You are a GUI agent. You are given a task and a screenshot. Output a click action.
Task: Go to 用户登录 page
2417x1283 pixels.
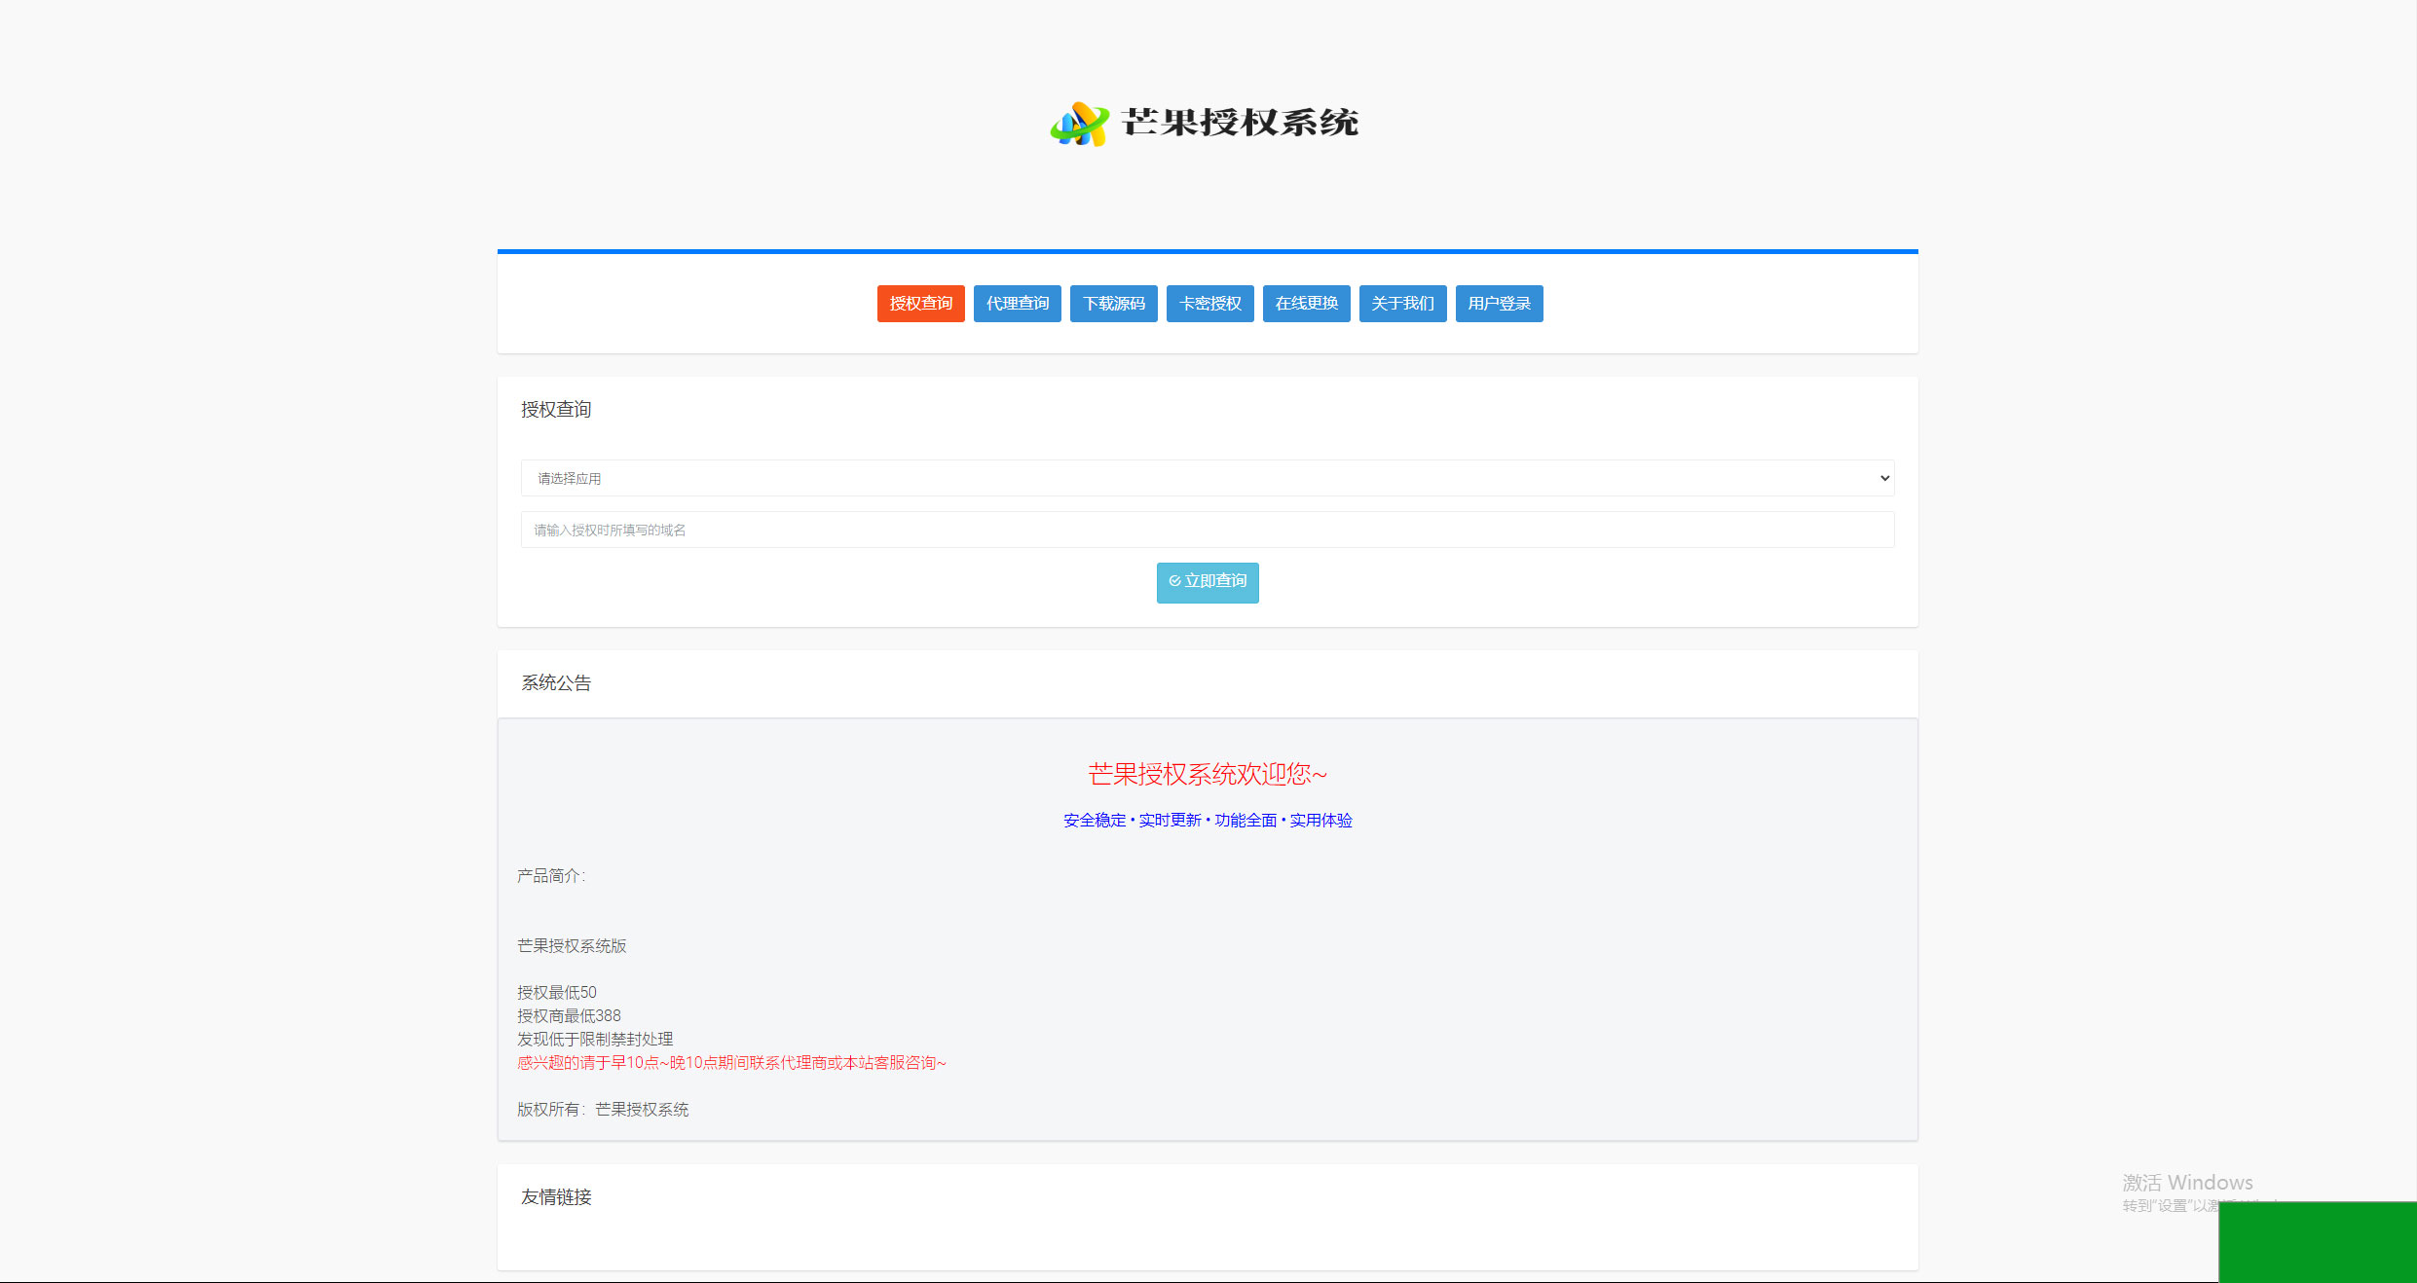[x=1499, y=304]
